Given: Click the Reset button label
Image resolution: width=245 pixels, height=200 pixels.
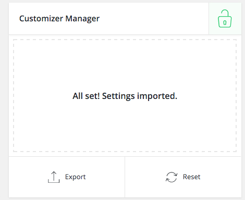Looking at the screenshot, I should pos(191,177).
